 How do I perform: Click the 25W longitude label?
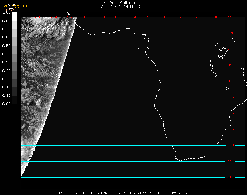(x=38, y=17)
